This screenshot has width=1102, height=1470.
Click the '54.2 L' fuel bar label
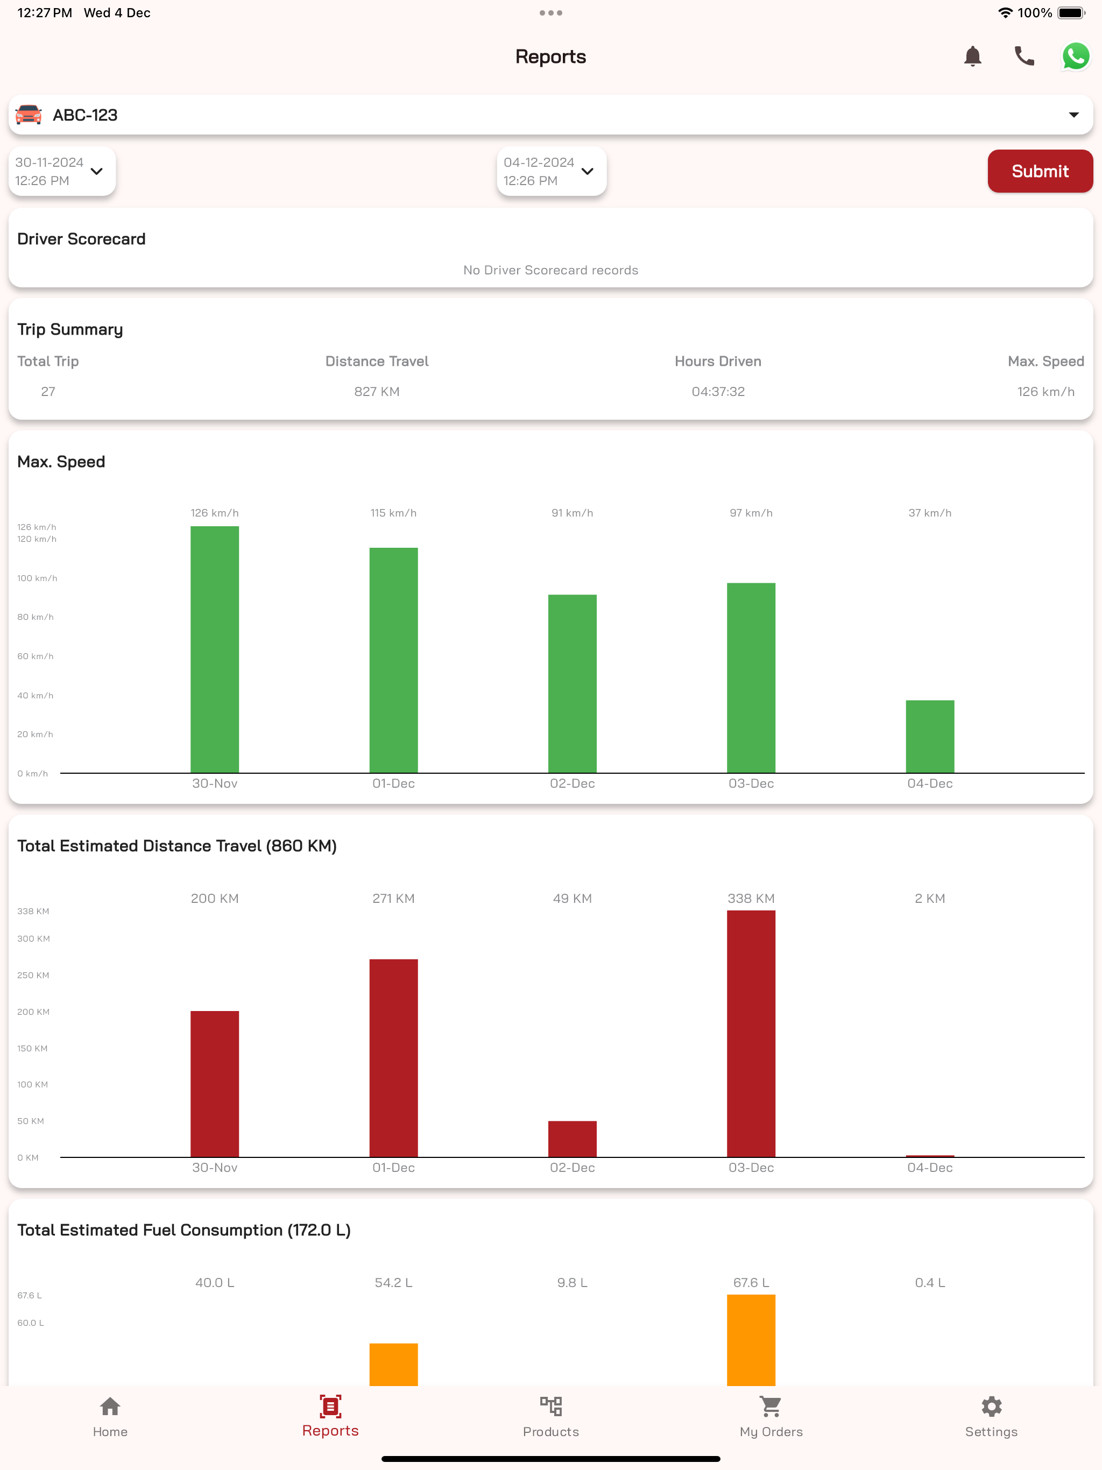[393, 1283]
